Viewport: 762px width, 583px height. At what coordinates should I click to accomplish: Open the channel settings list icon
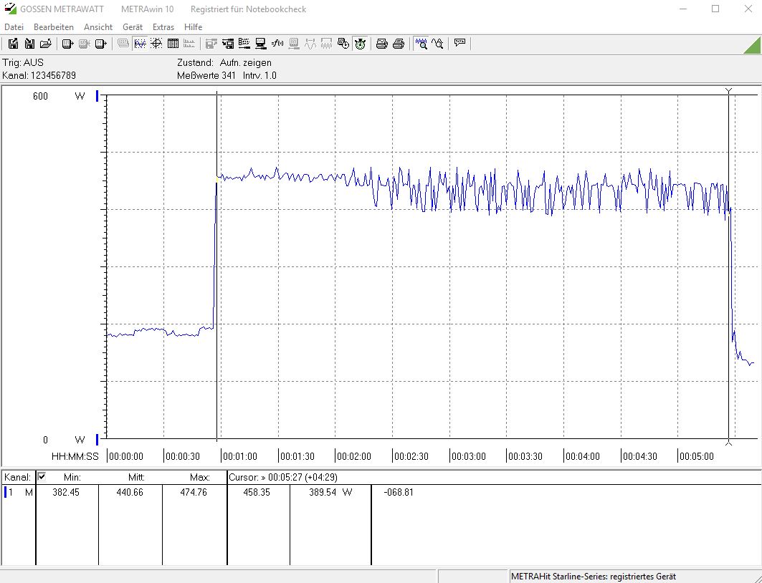244,44
